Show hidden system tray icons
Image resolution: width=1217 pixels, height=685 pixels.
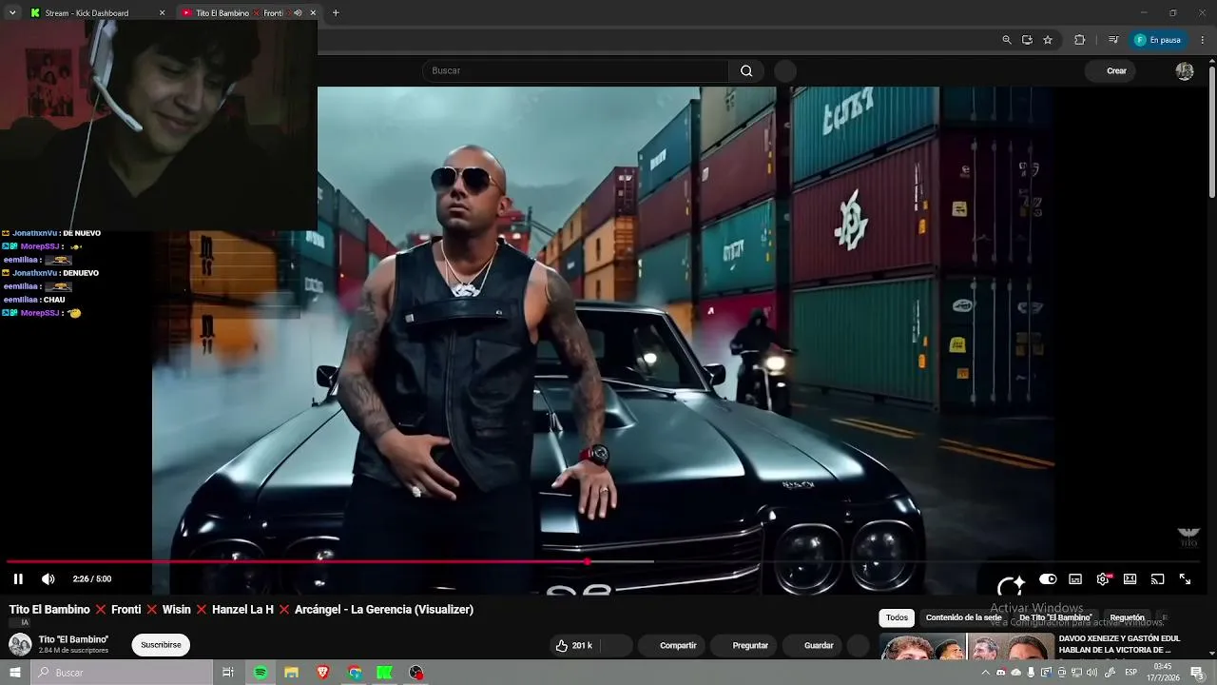(x=985, y=673)
